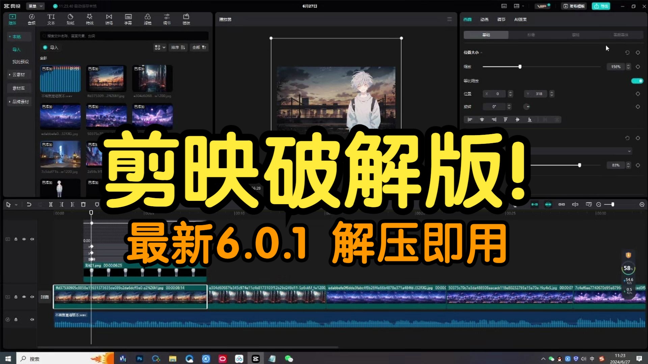
Task: Click the timeline zoom-out magnifier icon
Action: 598,205
